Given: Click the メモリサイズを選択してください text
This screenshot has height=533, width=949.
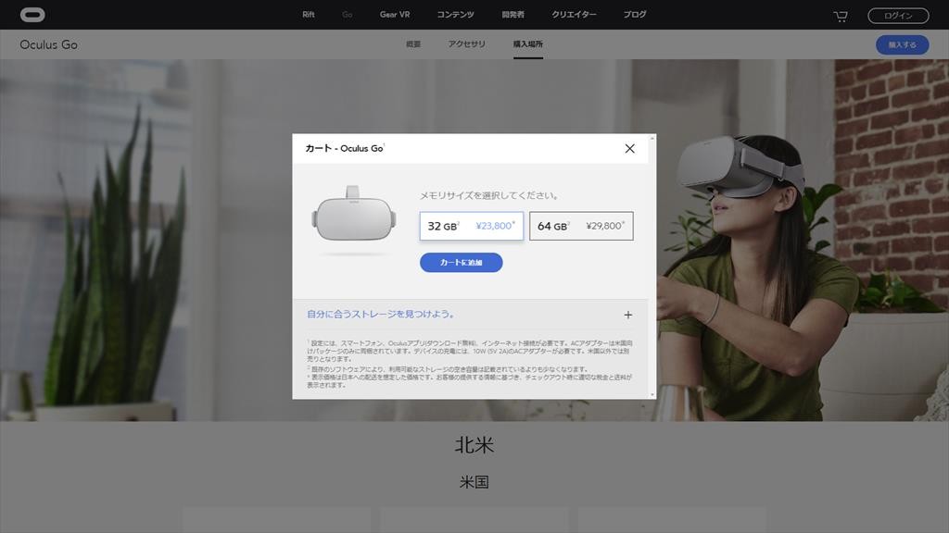Looking at the screenshot, I should pos(489,195).
